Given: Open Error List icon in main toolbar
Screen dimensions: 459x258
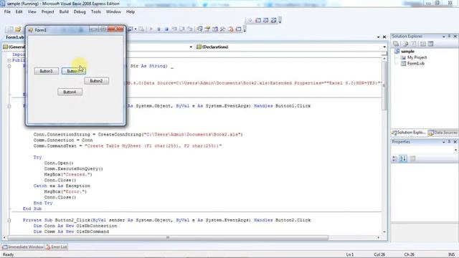Looking at the screenshot, I should pyautogui.click(x=230, y=29).
